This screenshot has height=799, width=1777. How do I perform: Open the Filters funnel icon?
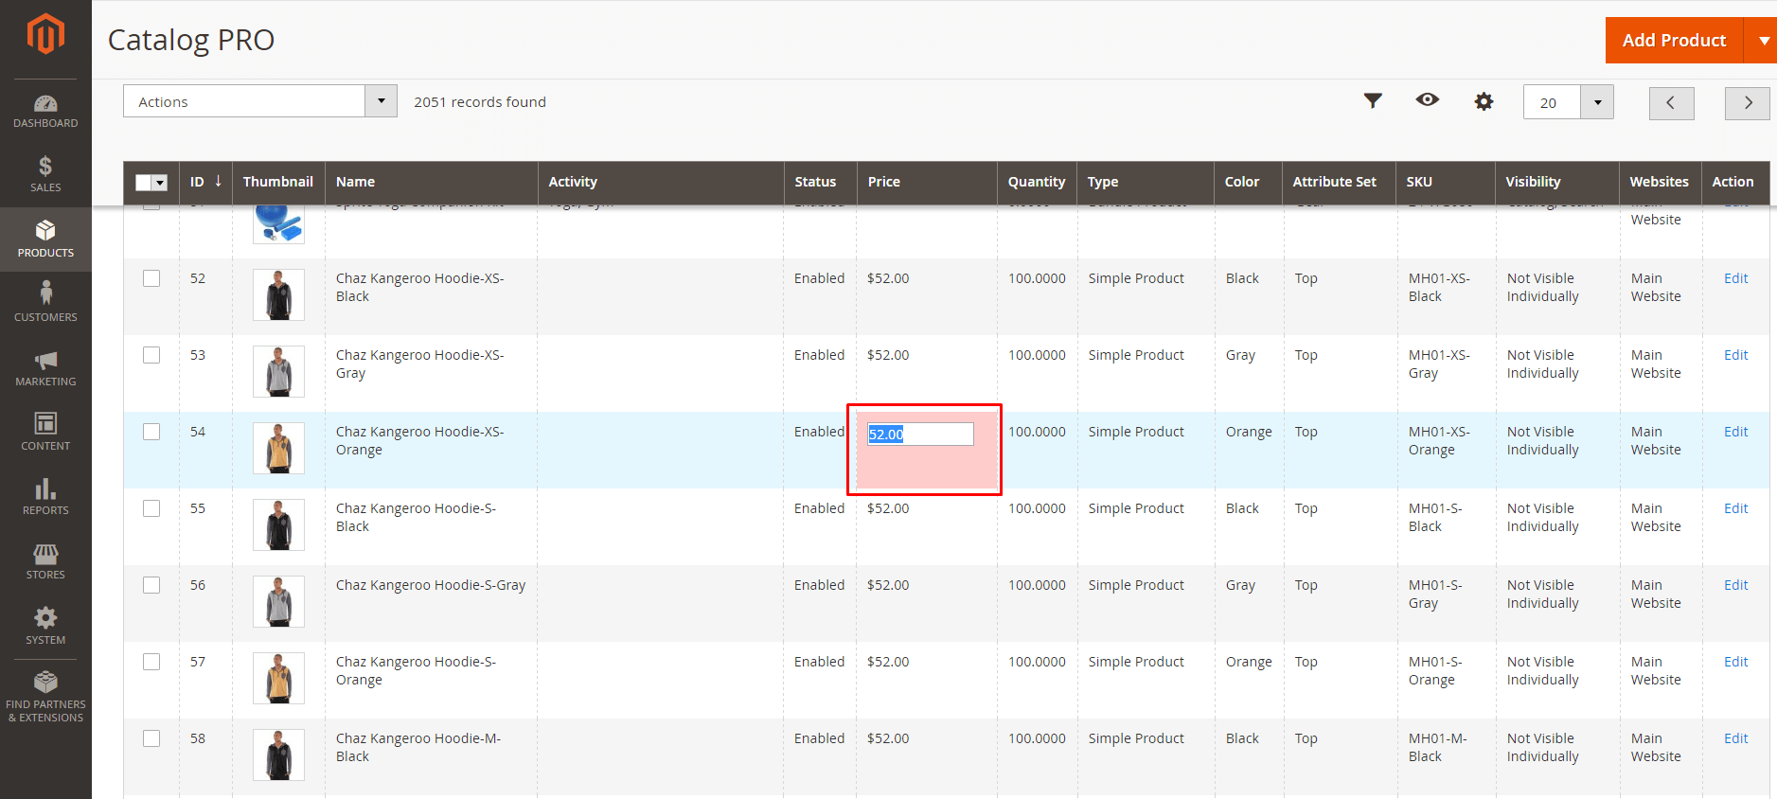[1373, 100]
